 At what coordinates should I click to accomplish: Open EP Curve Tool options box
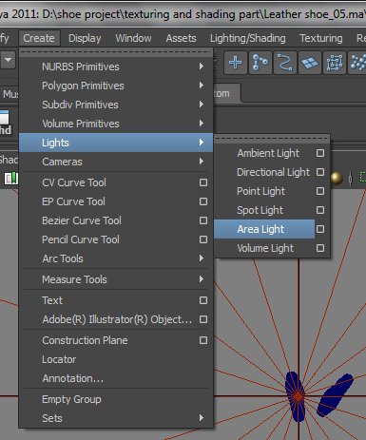(x=203, y=201)
